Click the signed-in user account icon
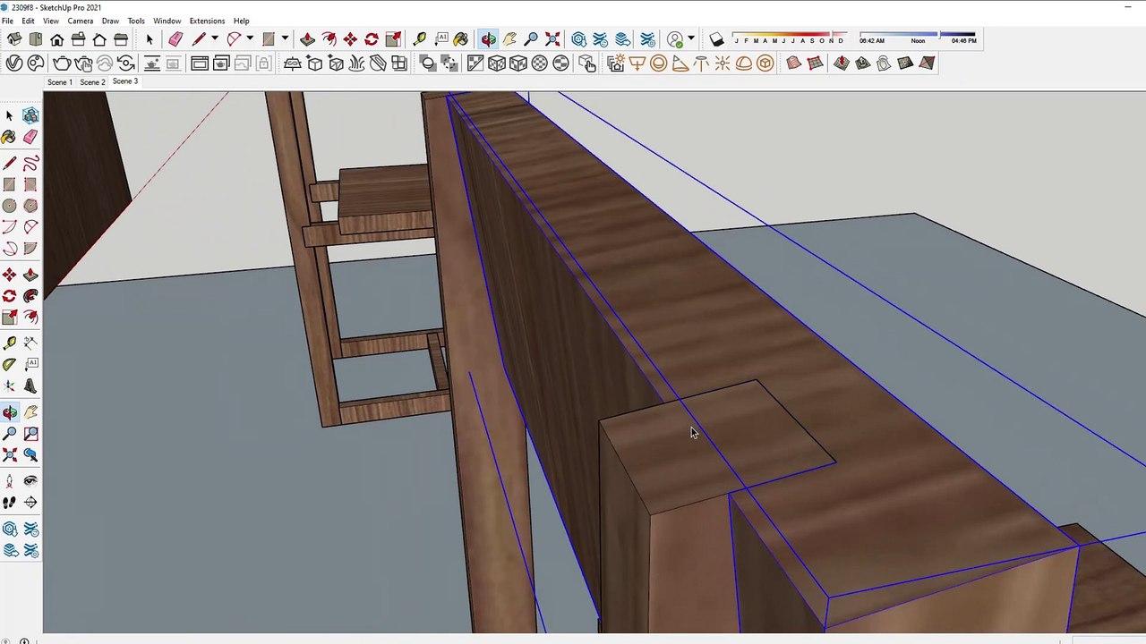This screenshot has width=1146, height=644. tap(675, 39)
